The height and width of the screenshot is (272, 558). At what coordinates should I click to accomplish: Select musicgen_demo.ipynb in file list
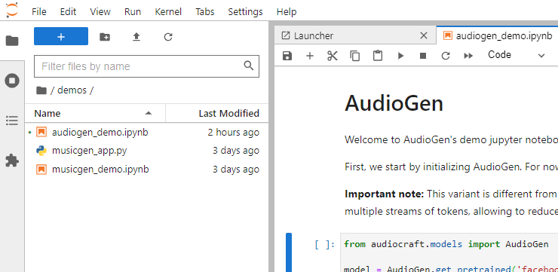(x=146, y=170)
